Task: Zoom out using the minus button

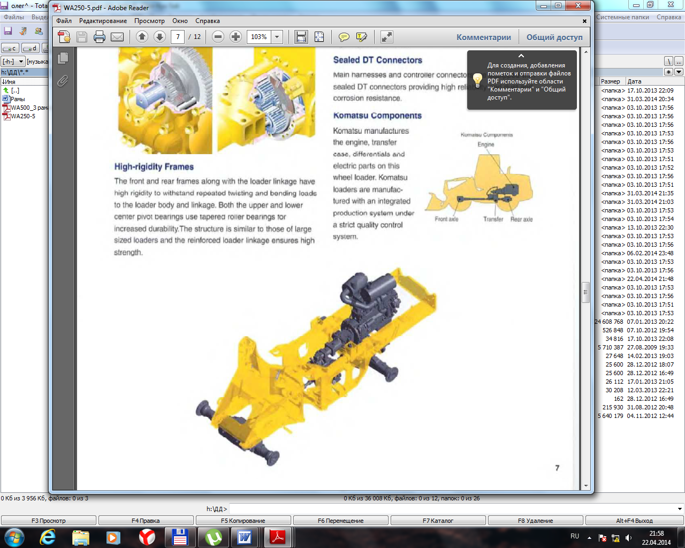Action: pyautogui.click(x=218, y=37)
